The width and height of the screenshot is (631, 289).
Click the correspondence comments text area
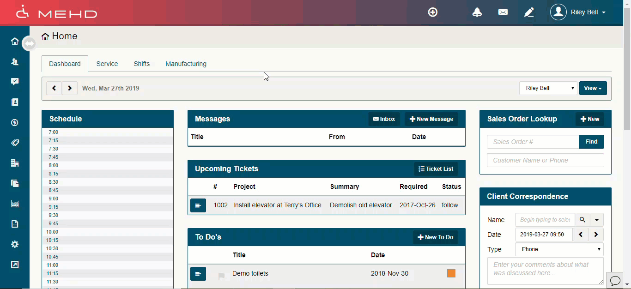[546, 271]
